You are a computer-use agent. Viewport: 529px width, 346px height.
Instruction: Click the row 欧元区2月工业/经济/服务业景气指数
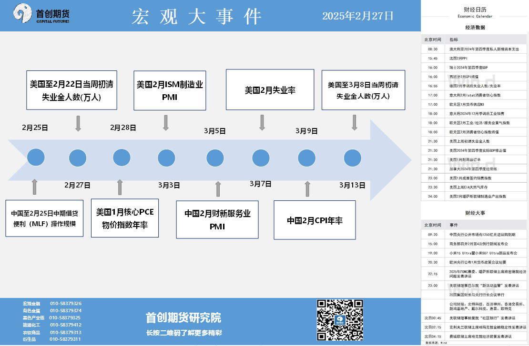pos(474,123)
